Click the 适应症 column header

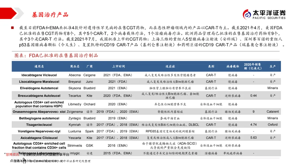pos(170,66)
